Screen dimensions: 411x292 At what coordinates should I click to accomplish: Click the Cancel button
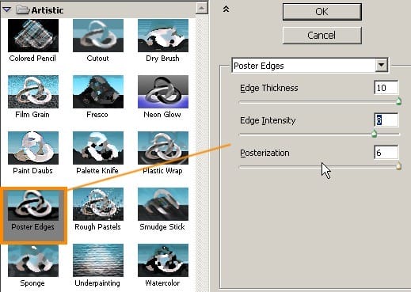(x=322, y=36)
